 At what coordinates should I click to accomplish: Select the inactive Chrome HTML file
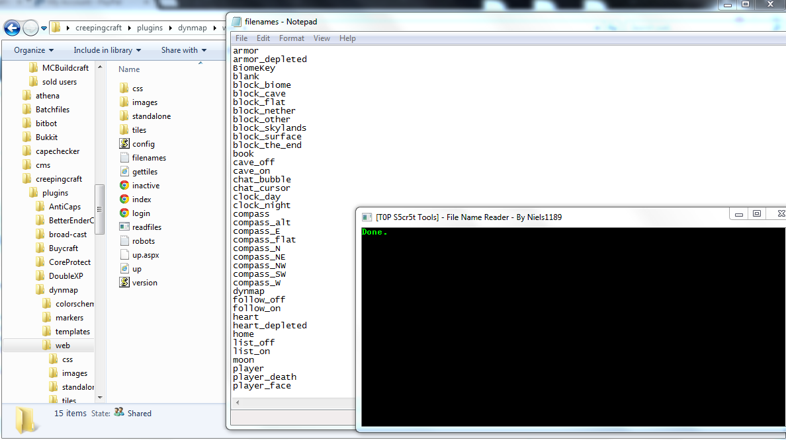pyautogui.click(x=140, y=185)
